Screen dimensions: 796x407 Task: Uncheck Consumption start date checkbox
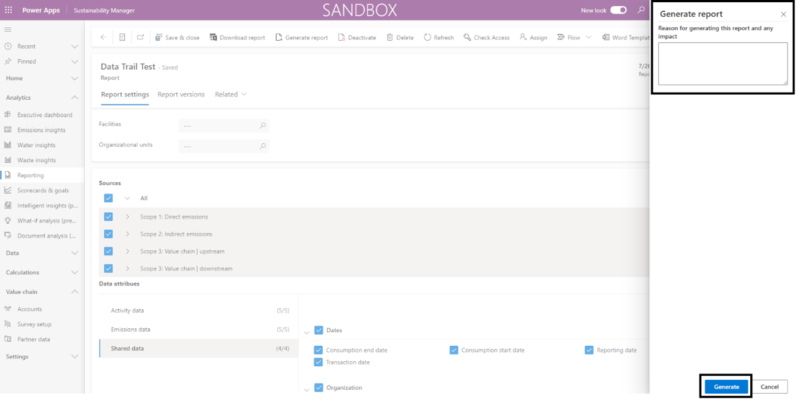[x=454, y=350]
